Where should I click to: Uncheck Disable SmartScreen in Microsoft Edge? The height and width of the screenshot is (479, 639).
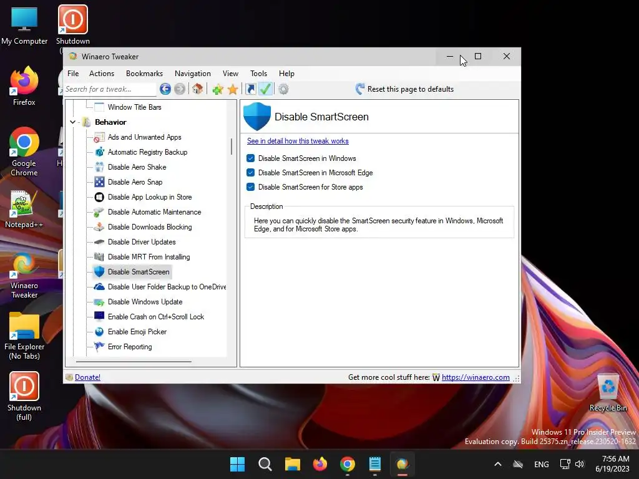click(x=251, y=173)
